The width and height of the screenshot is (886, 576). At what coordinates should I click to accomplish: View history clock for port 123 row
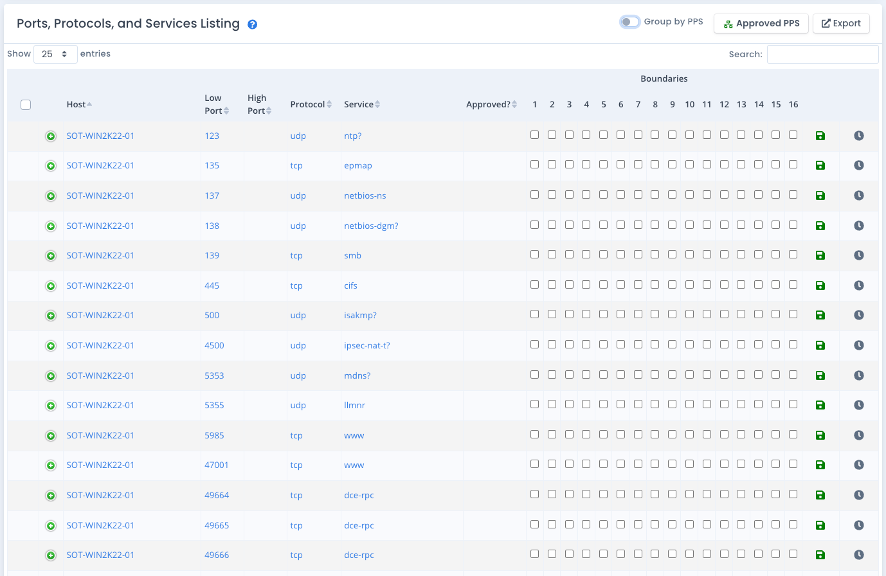tap(859, 136)
